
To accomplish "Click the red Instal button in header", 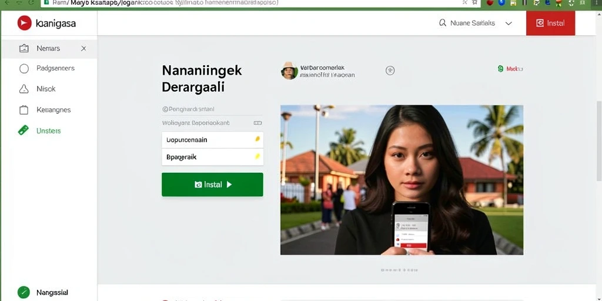I will pyautogui.click(x=550, y=23).
